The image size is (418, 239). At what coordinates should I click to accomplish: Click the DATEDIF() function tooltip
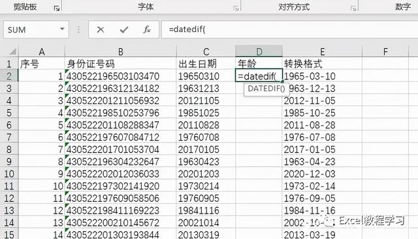266,89
